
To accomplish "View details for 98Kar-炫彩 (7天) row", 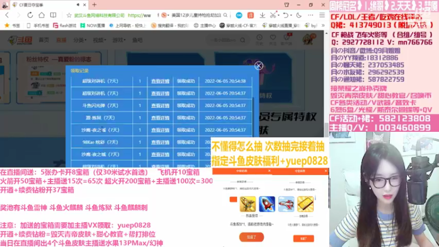I will [x=160, y=142].
